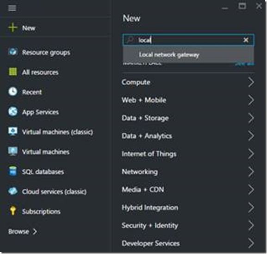
Task: Open Hybrid Integration category
Action: 188,208
